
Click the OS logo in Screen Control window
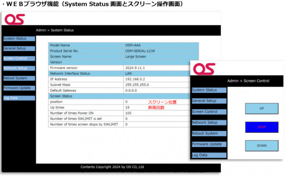click(204, 69)
